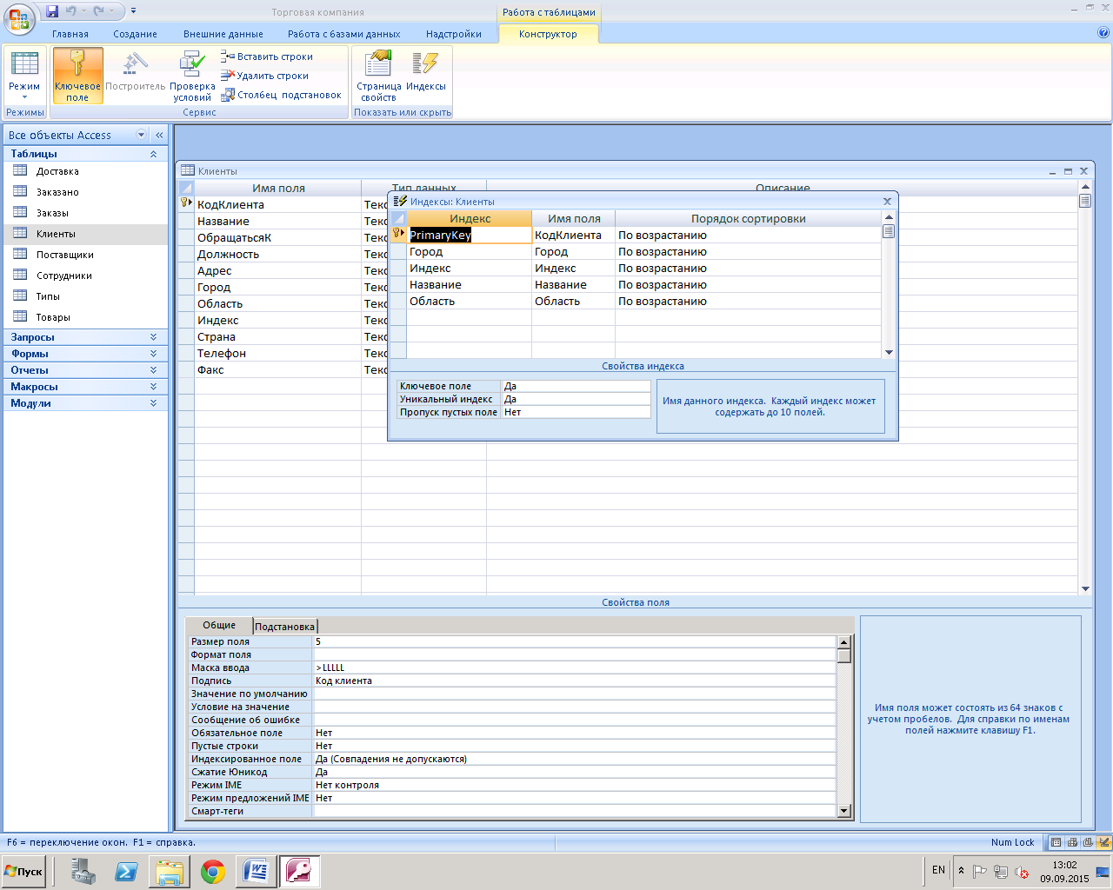Undo using Quick Access toolbar arrow
This screenshot has height=890, width=1113.
(71, 11)
